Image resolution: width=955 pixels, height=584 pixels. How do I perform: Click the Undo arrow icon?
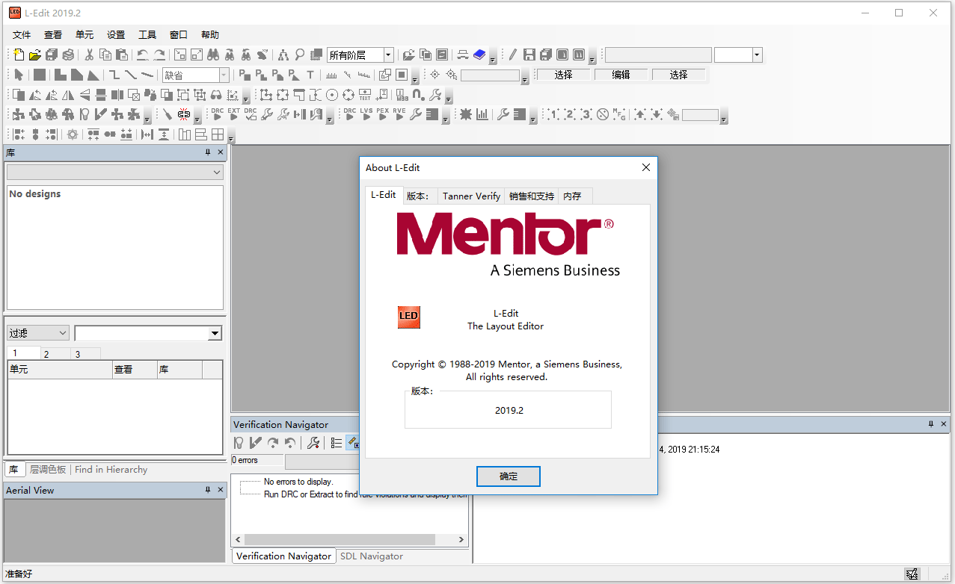coord(142,55)
